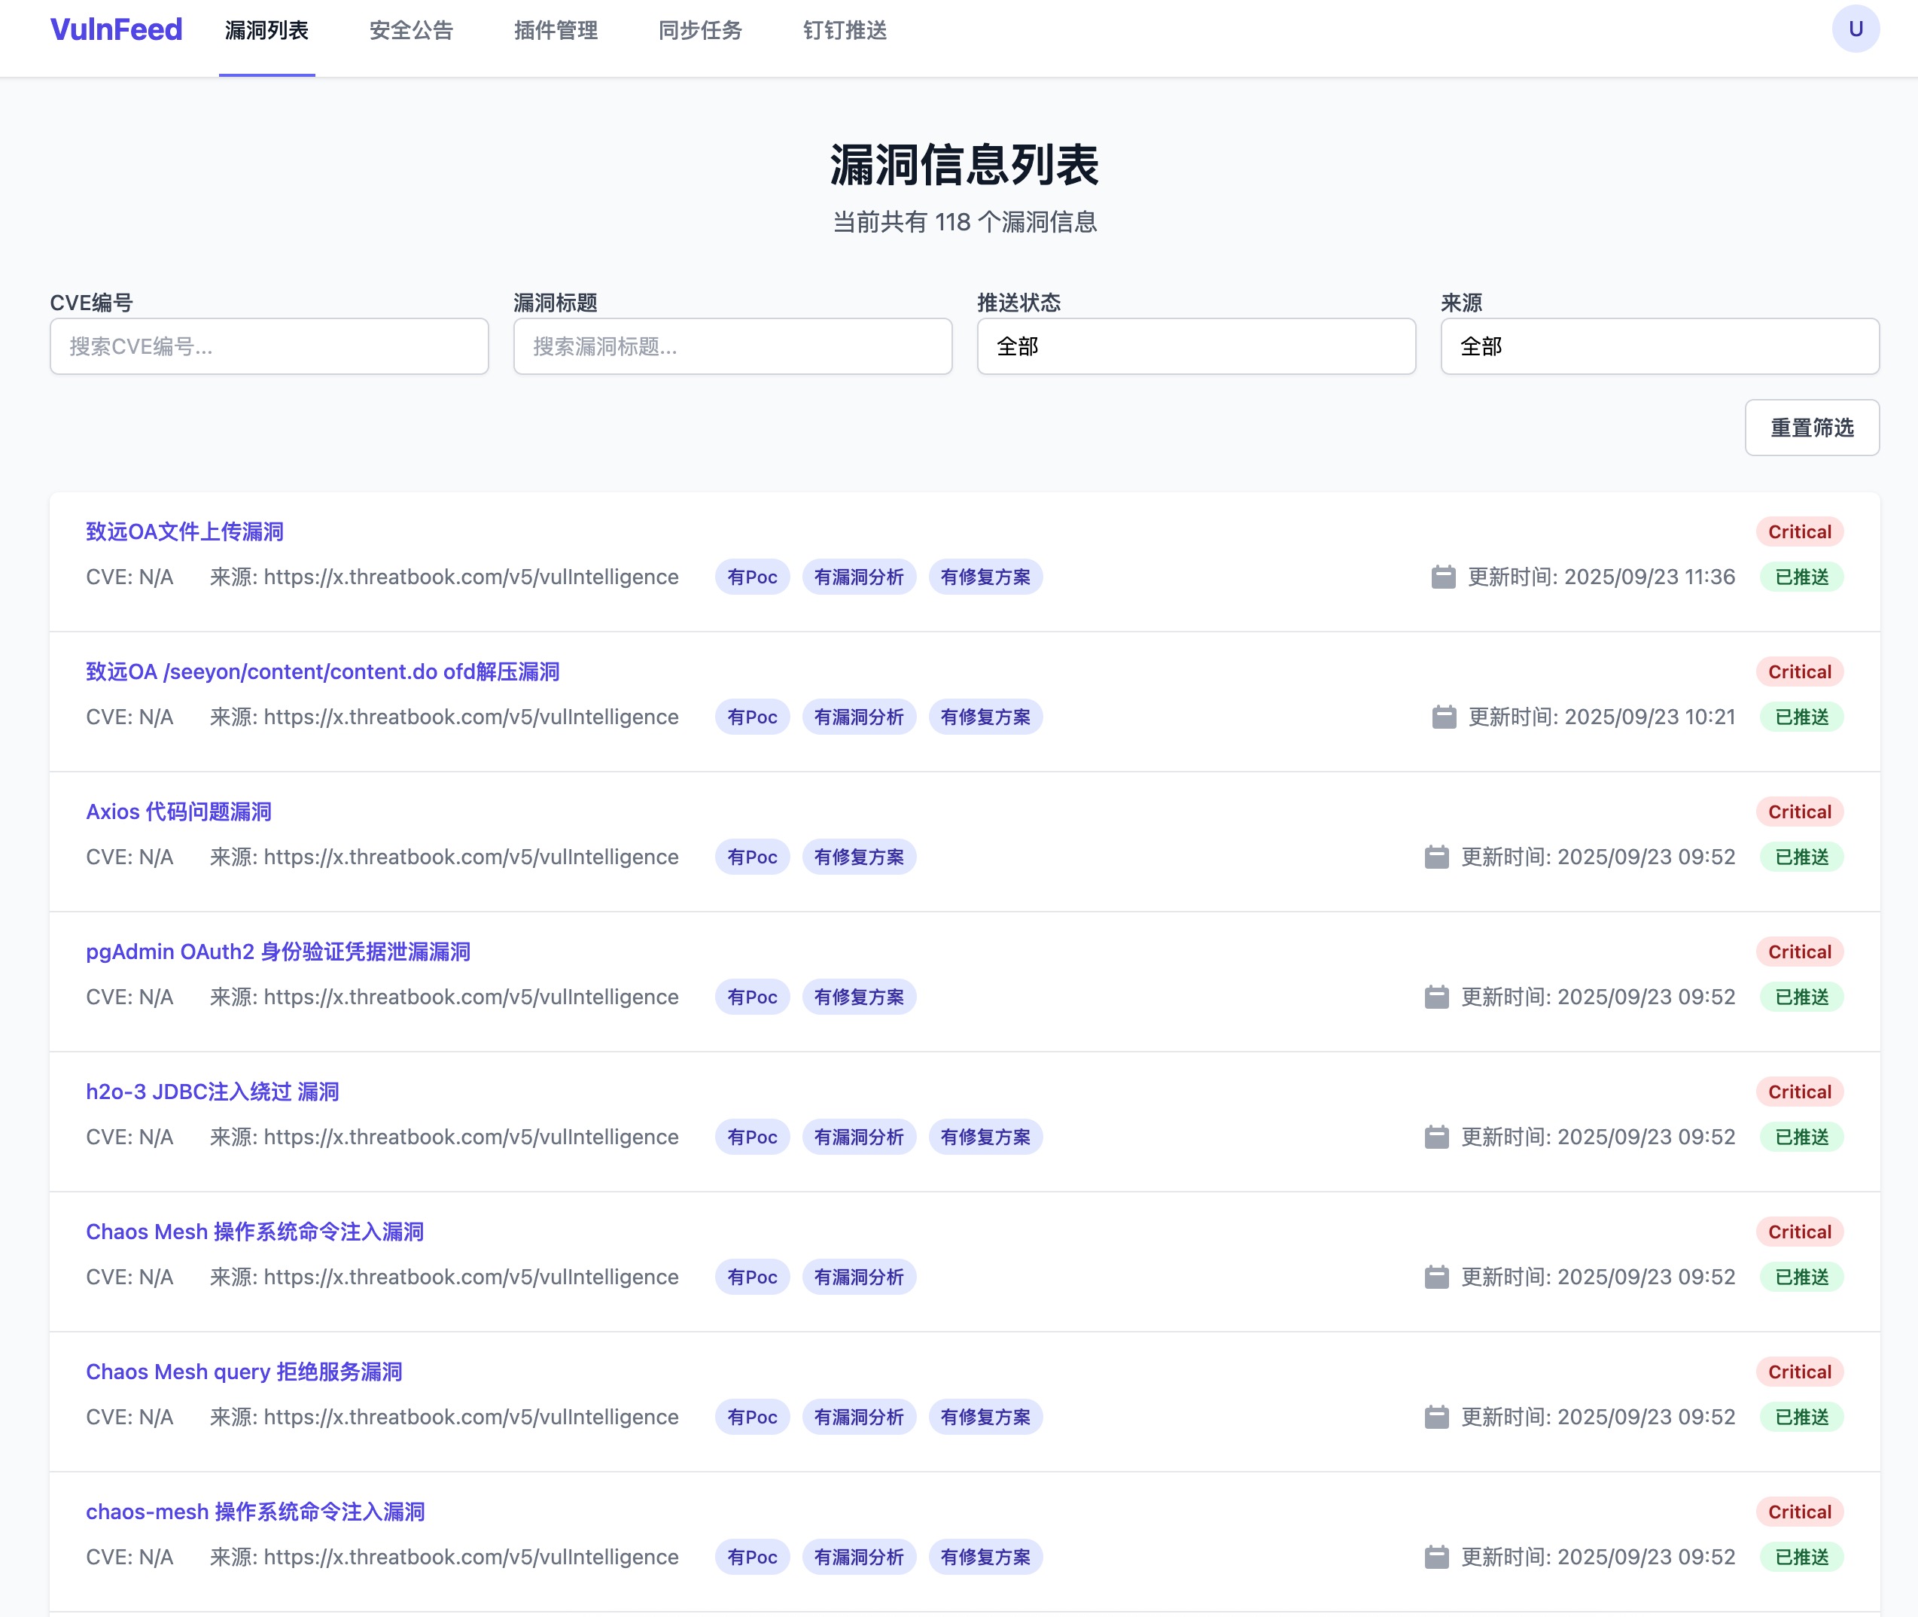The image size is (1918, 1617).
Task: Click calendar icon on h2o-3 JDBC row
Action: point(1436,1137)
